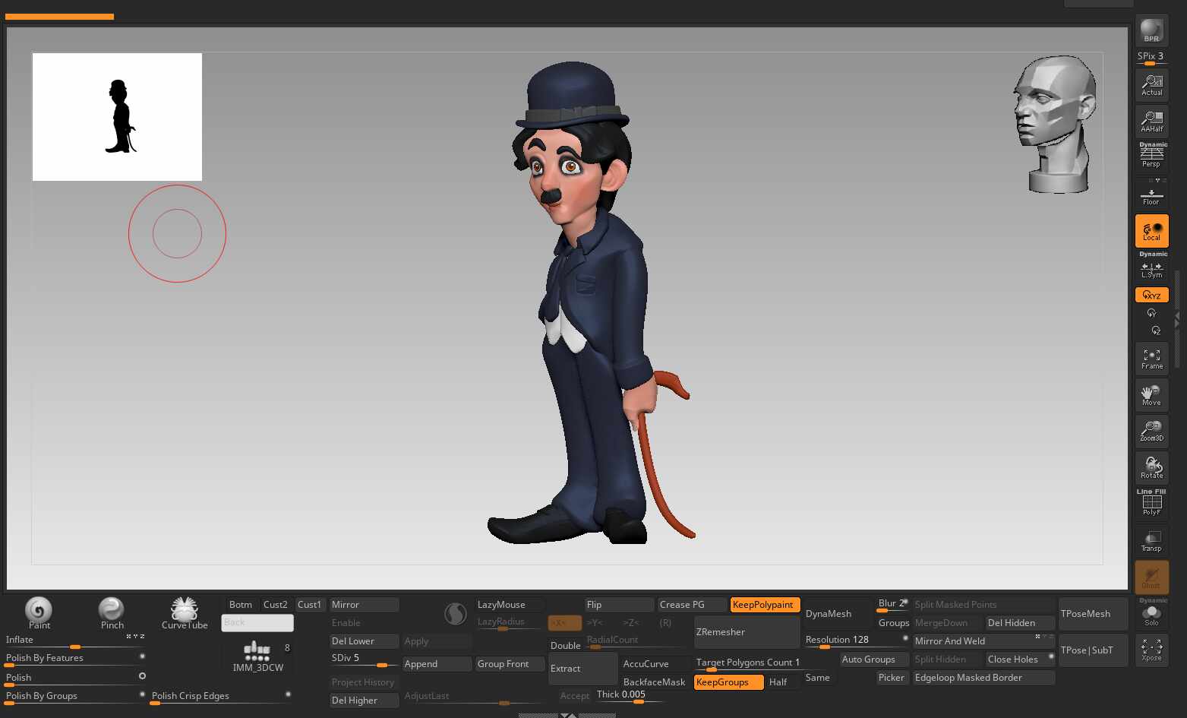Screen dimensions: 1187x718
Task: Toggle the Same option
Action: click(818, 678)
